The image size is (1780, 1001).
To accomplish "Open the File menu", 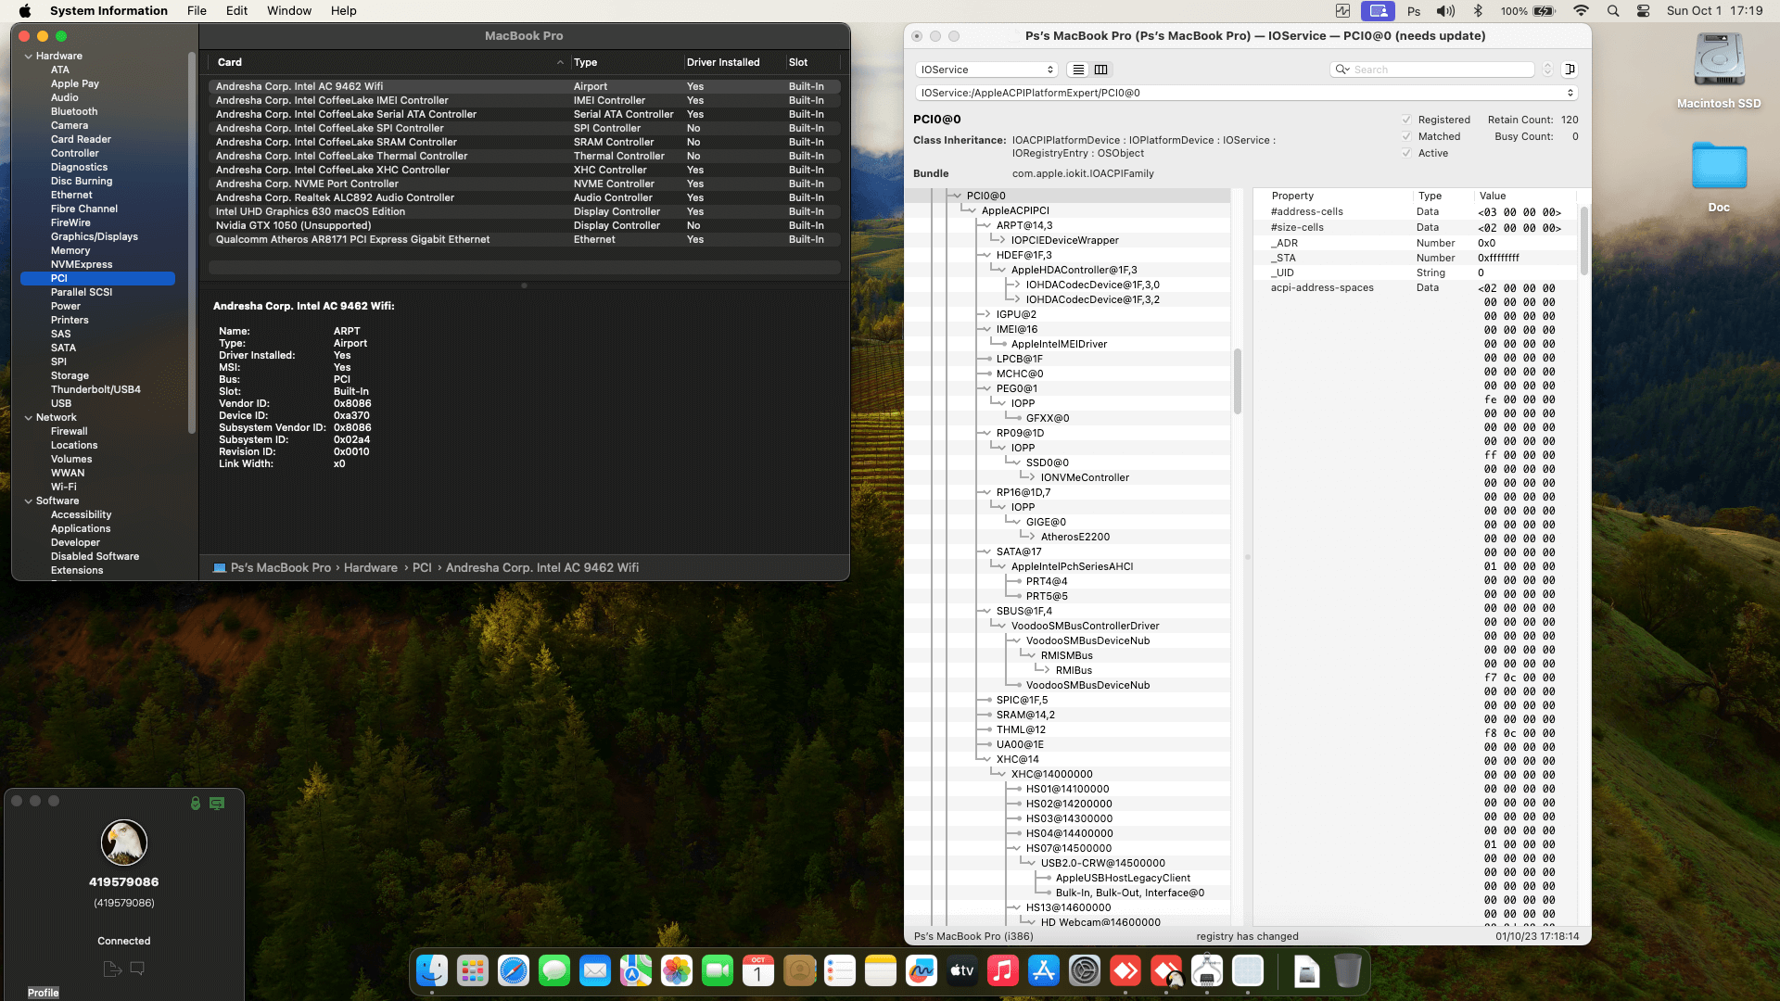I will coord(197,11).
